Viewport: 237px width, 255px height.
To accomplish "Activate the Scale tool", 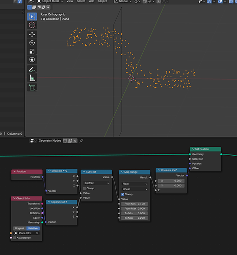I will coord(32,51).
